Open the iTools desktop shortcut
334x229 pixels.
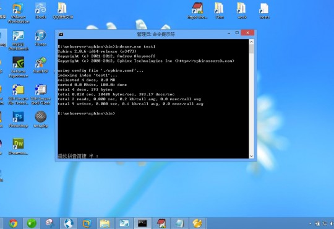(40, 11)
